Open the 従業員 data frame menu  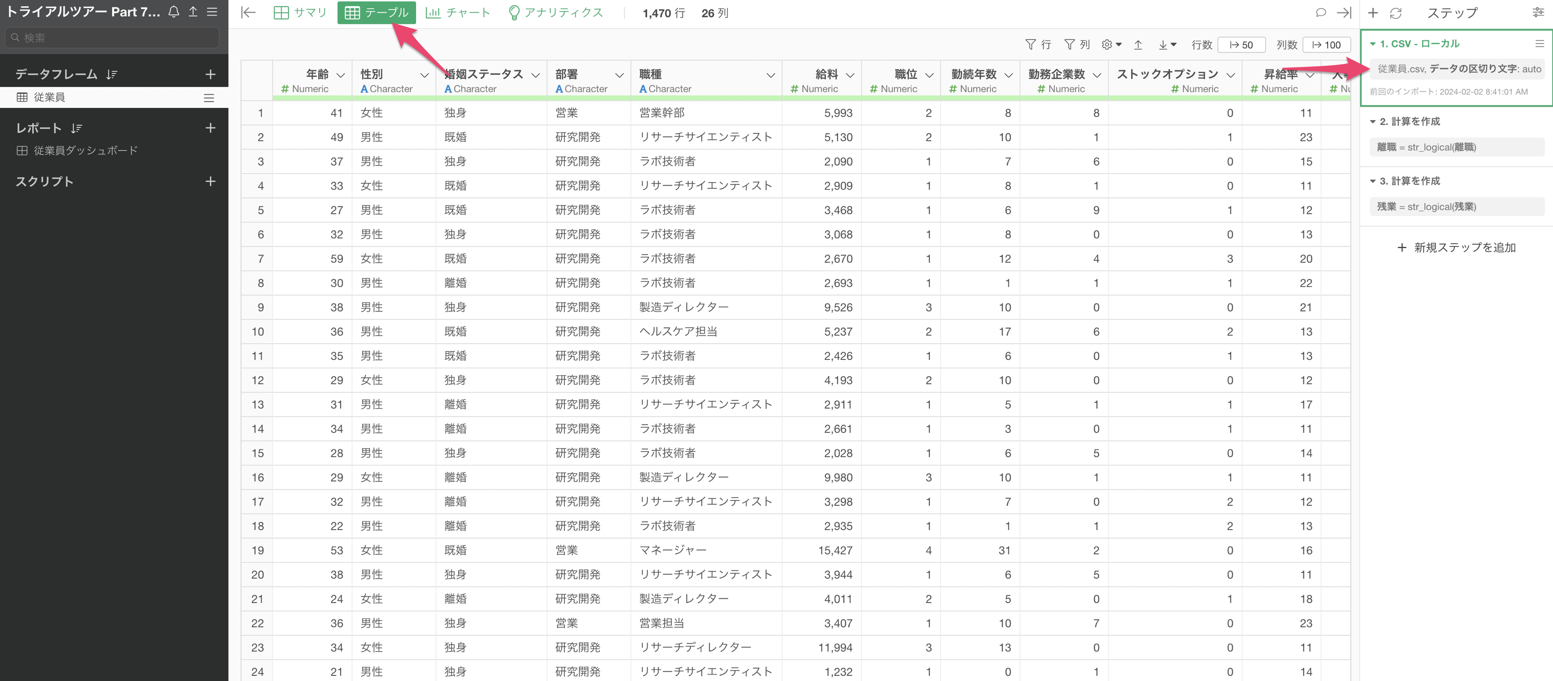[x=209, y=98]
